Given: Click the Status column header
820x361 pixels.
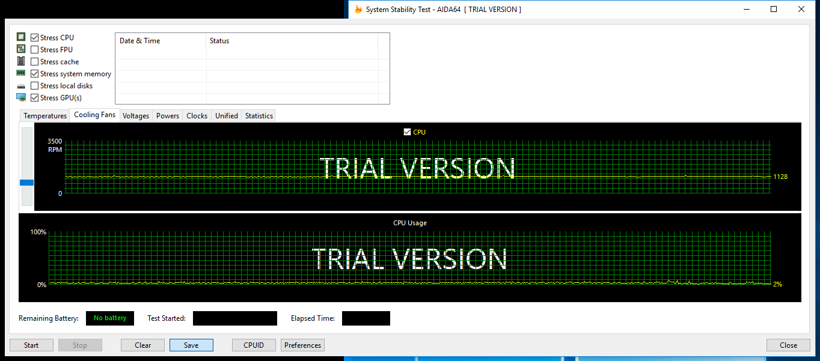Looking at the screenshot, I should [x=292, y=41].
